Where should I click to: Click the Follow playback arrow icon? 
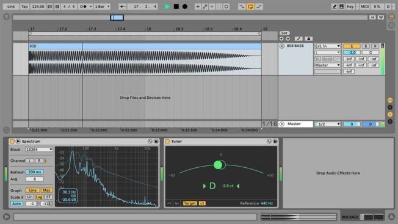122,7
